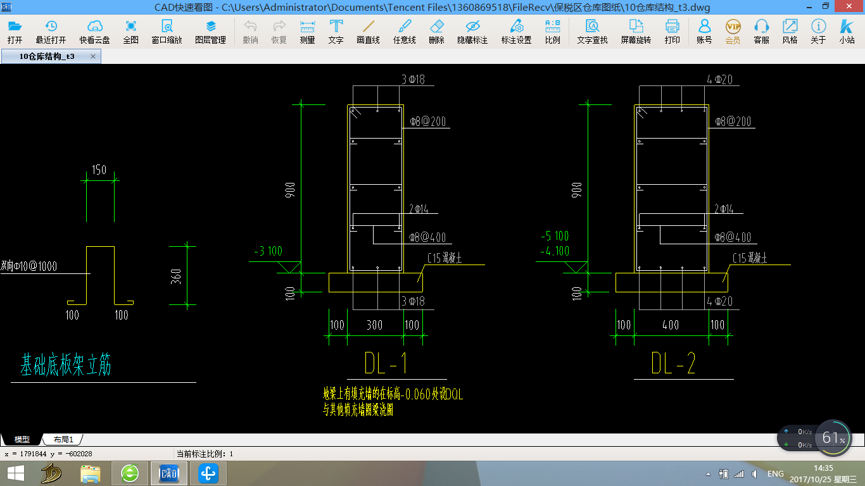This screenshot has height=486, width=865.
Task: Open 标注设置 annotation settings
Action: tap(517, 32)
